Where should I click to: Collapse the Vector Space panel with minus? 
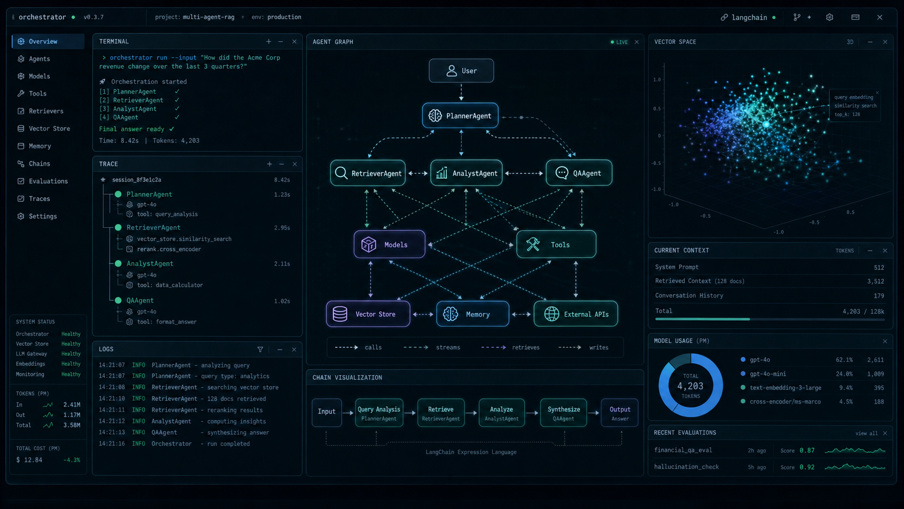pos(870,42)
